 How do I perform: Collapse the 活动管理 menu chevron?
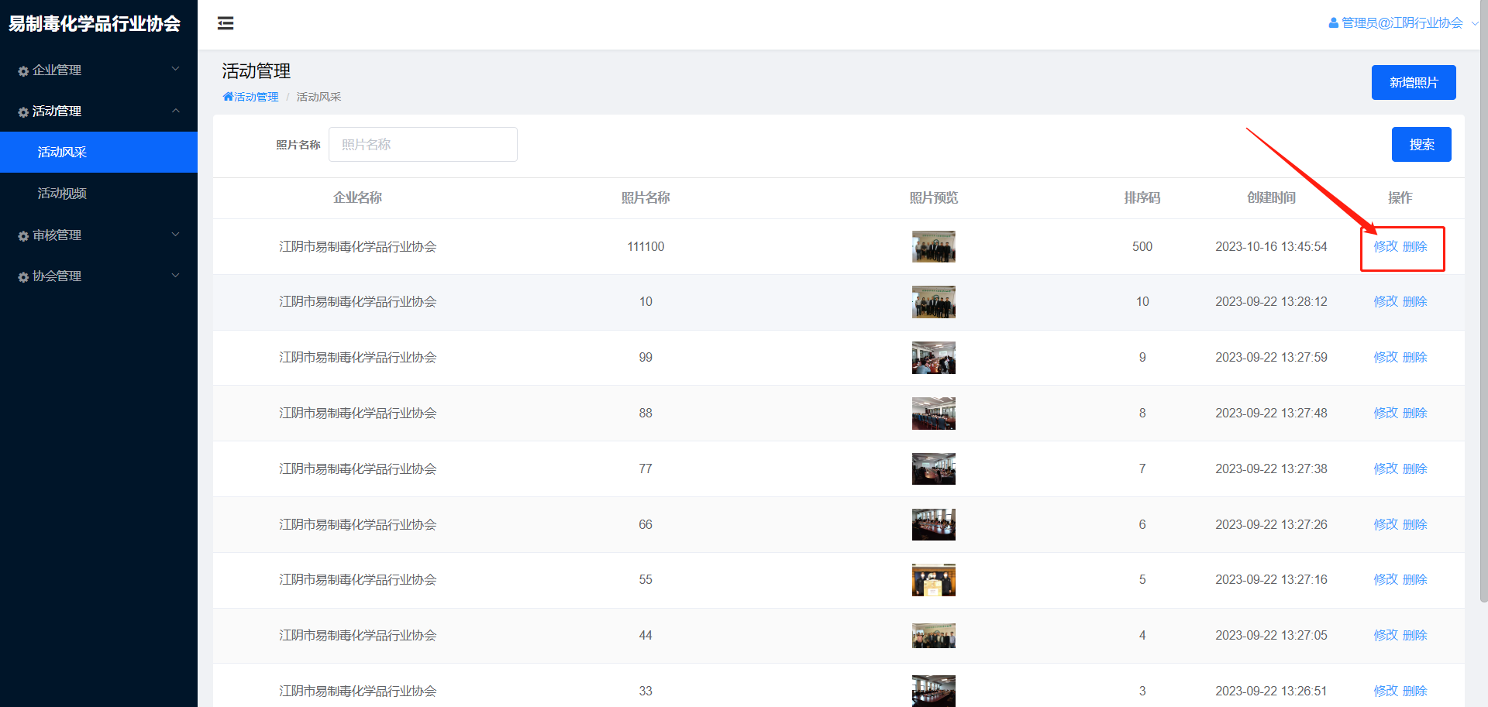pyautogui.click(x=176, y=111)
